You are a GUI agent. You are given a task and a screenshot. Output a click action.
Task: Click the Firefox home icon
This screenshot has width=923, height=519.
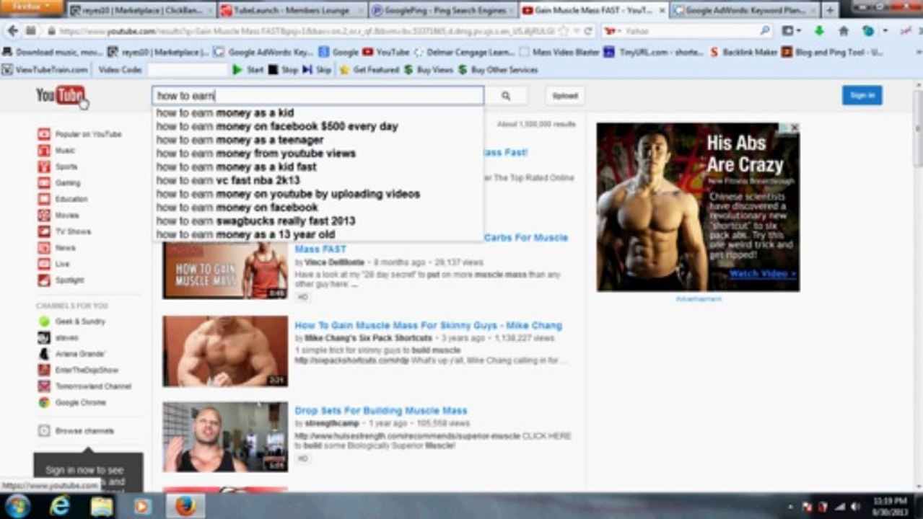[844, 31]
